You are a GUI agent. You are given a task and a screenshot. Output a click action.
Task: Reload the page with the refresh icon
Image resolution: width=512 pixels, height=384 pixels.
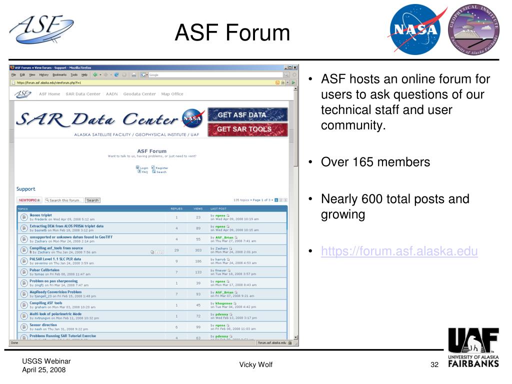(x=116, y=75)
